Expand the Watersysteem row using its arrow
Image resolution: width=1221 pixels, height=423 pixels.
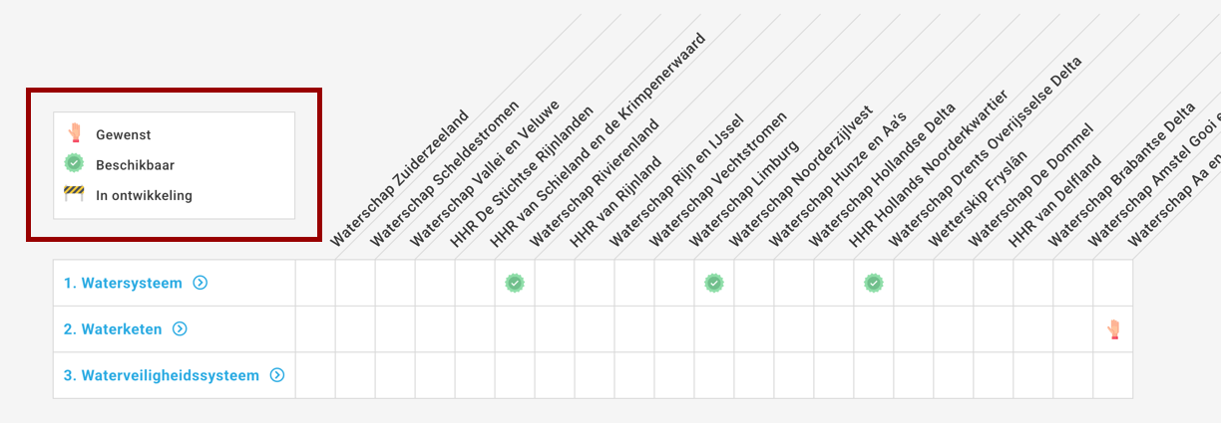click(x=201, y=283)
